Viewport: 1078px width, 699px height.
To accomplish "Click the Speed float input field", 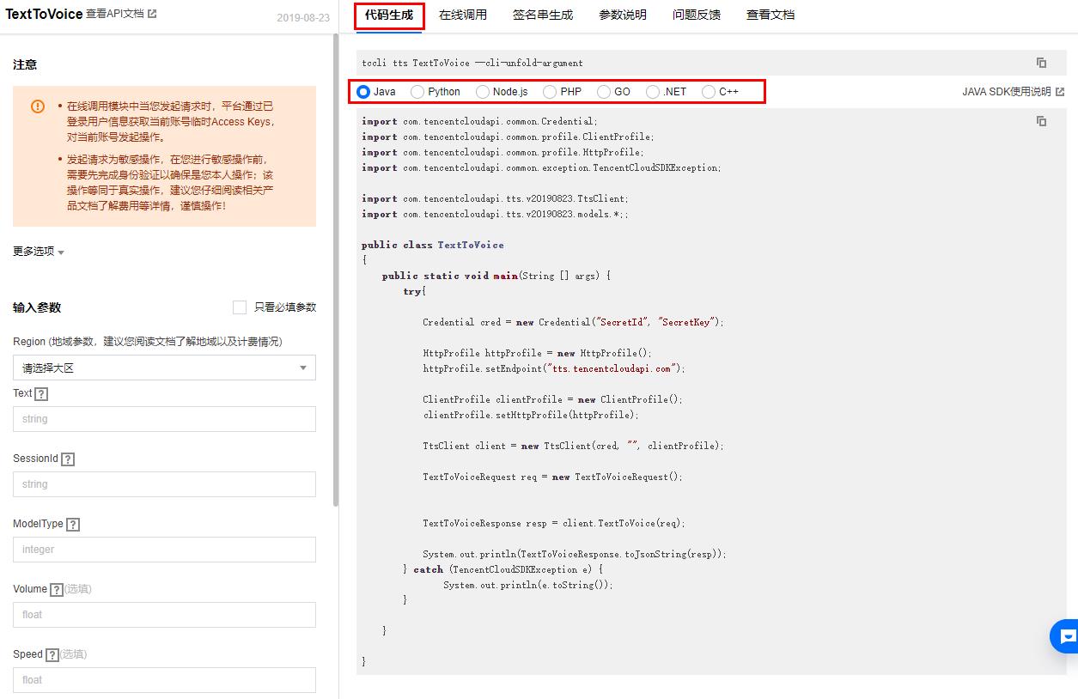I will 164,680.
